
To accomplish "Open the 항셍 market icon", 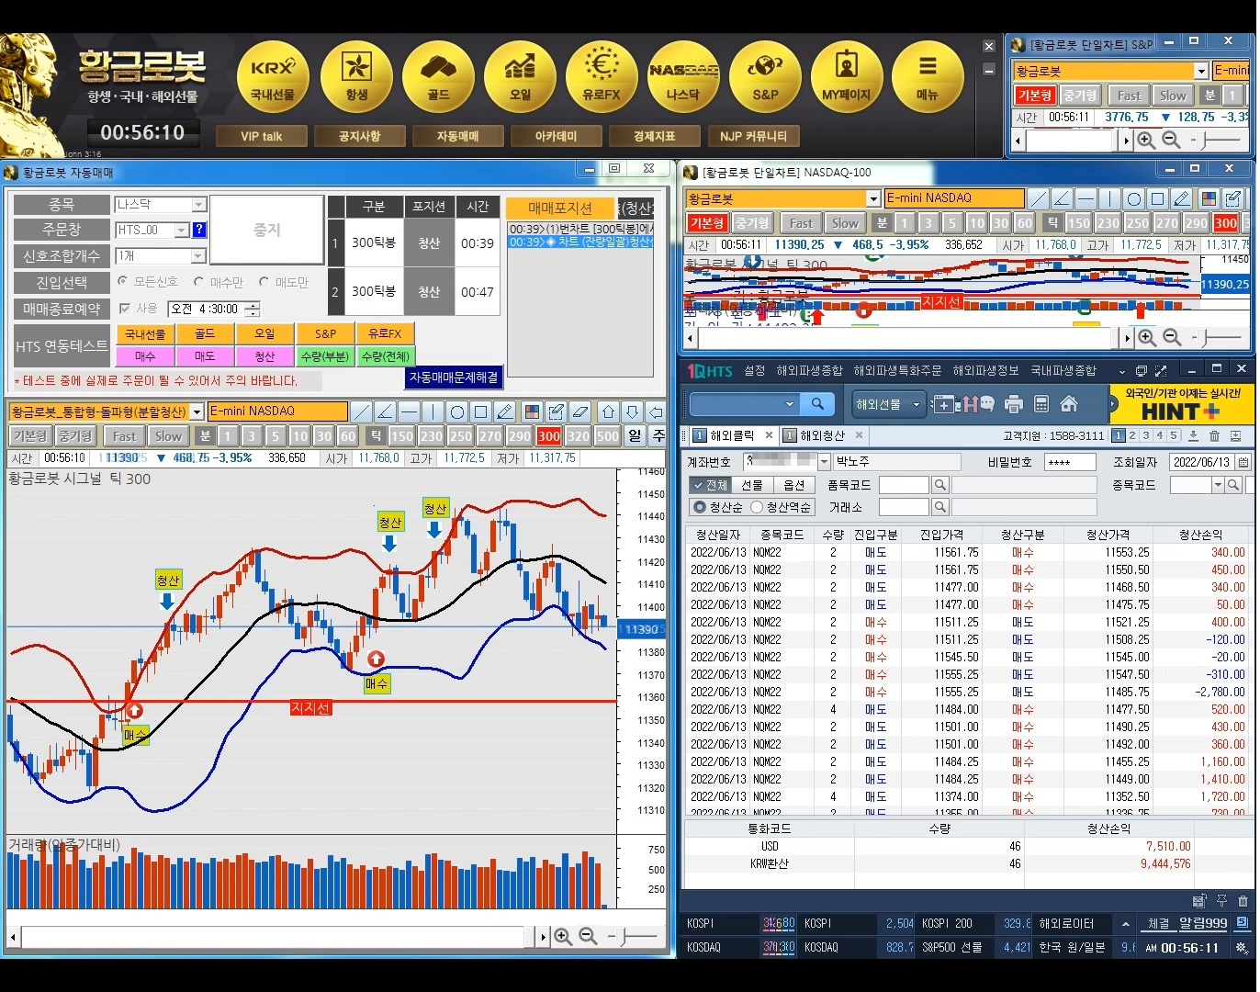I will [x=355, y=77].
